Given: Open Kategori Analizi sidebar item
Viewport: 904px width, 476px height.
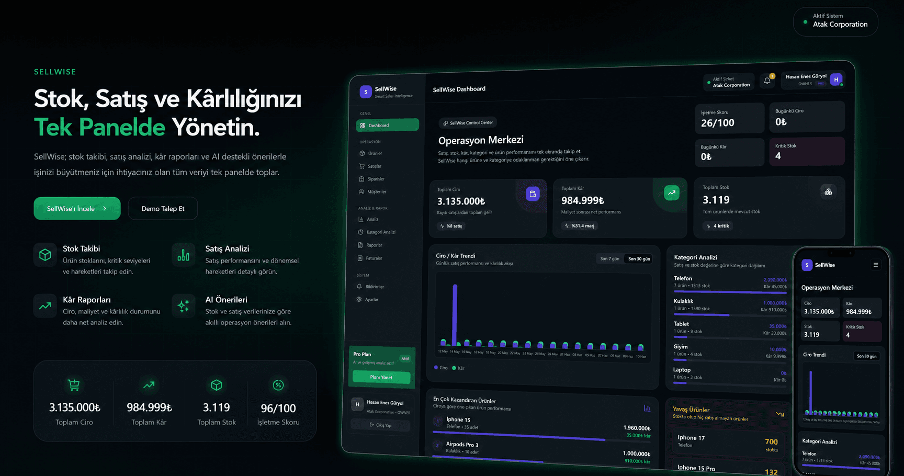Looking at the screenshot, I should [380, 232].
